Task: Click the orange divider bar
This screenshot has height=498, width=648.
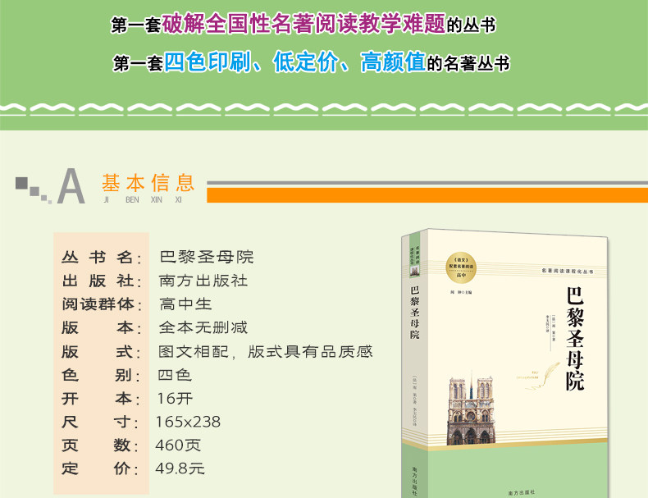Action: tap(427, 195)
